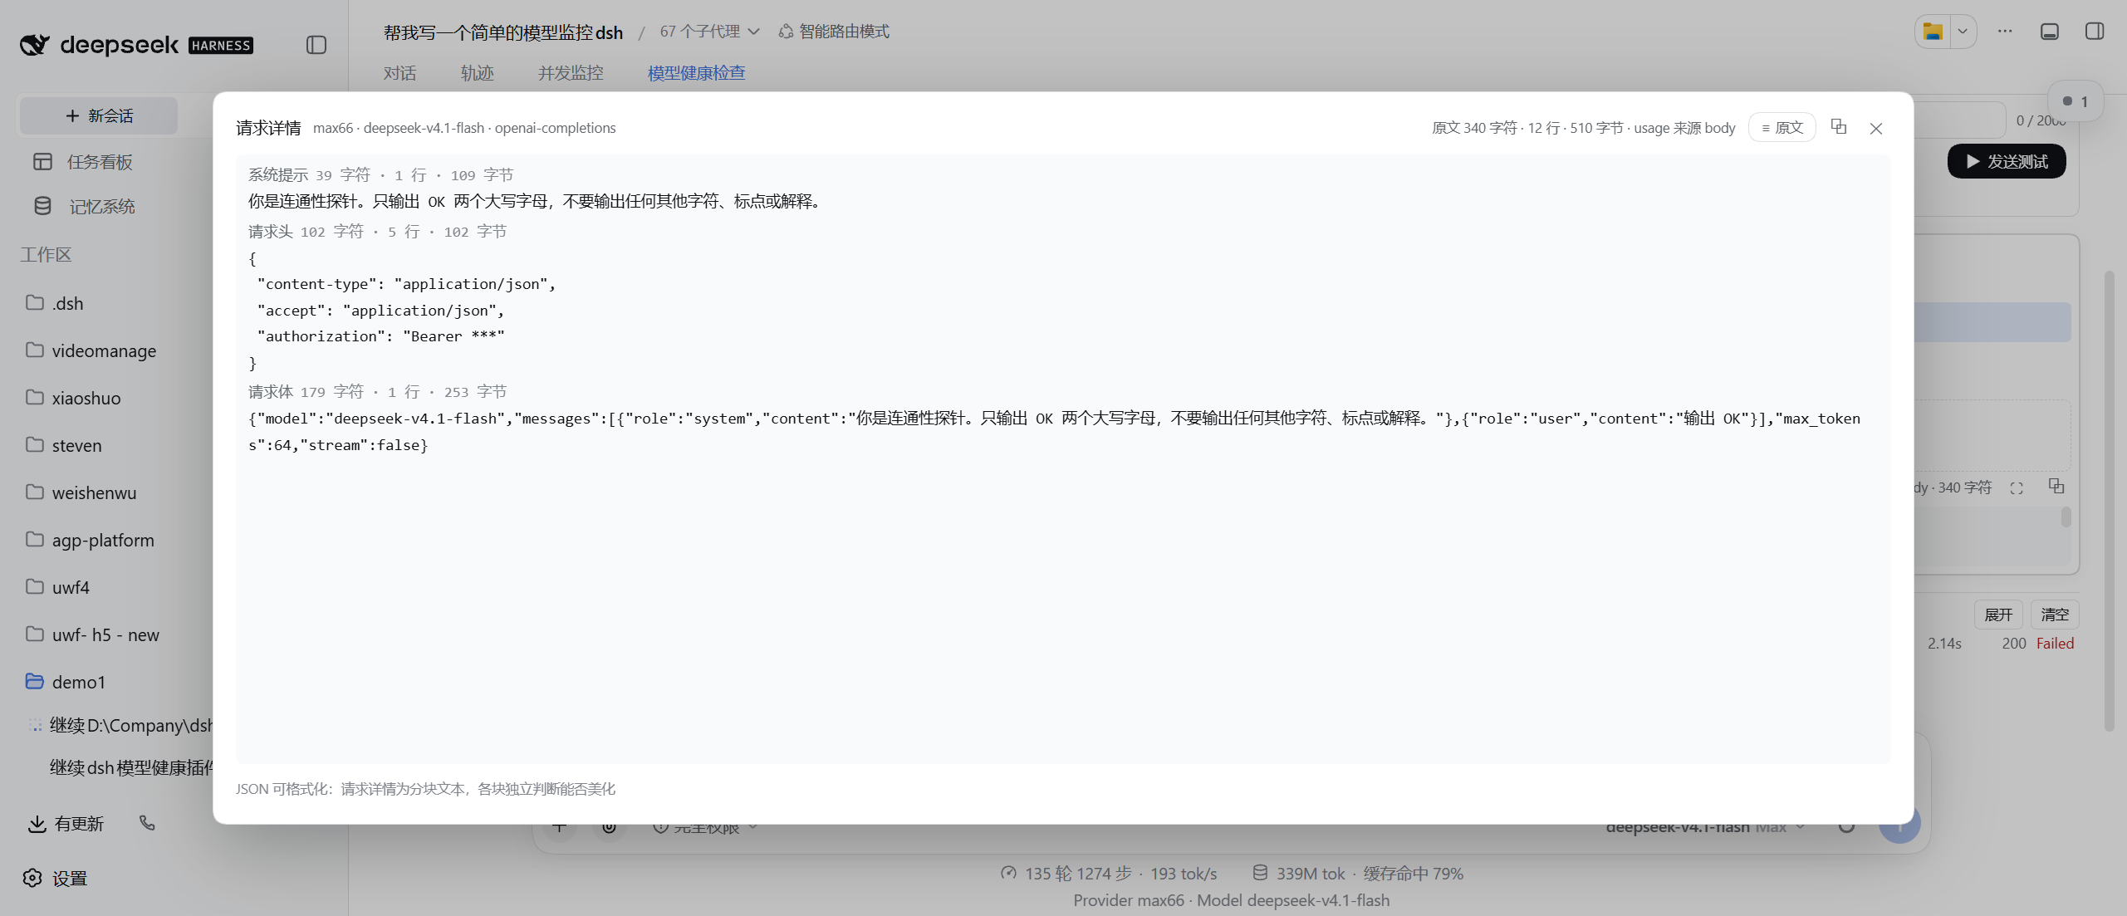This screenshot has height=916, width=2127.
Task: Click Provider max66 model status text
Action: (1231, 900)
